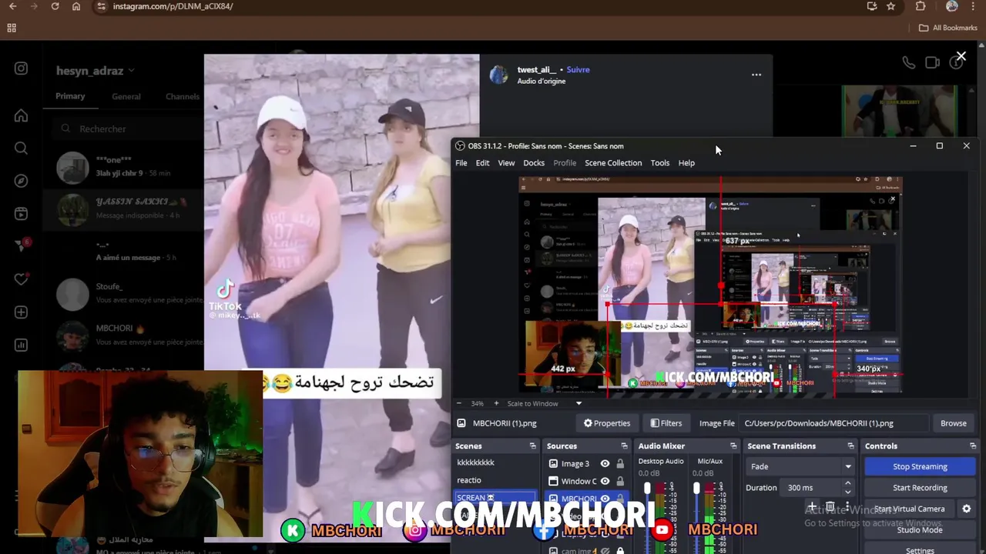Expand the hesyn_adraz account switcher
Screen dimensions: 986x554
tap(131, 71)
